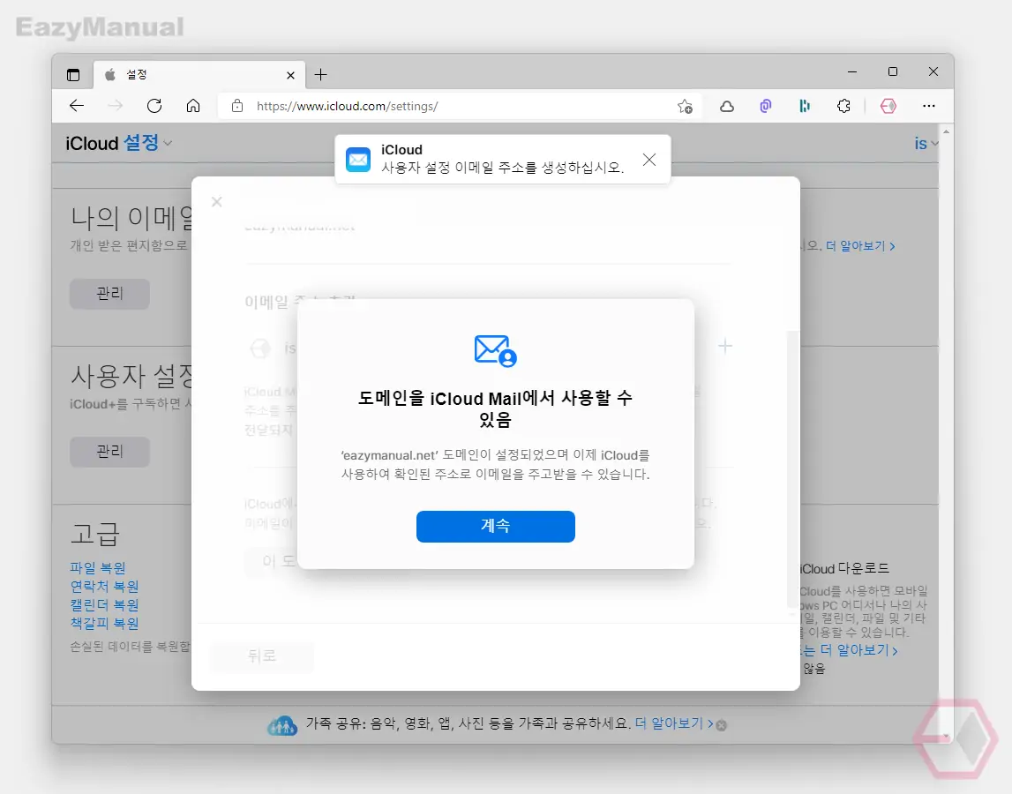Open a new browser tab
The width and height of the screenshot is (1012, 794).
pyautogui.click(x=321, y=75)
